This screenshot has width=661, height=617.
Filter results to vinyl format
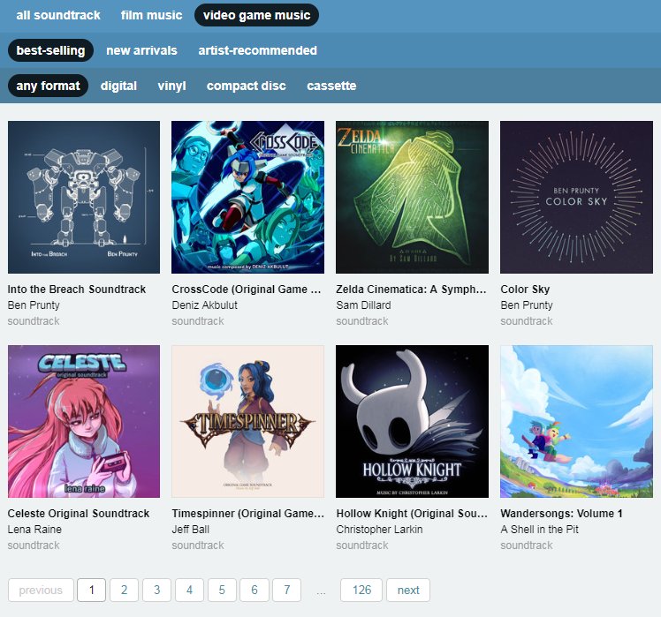(x=171, y=86)
